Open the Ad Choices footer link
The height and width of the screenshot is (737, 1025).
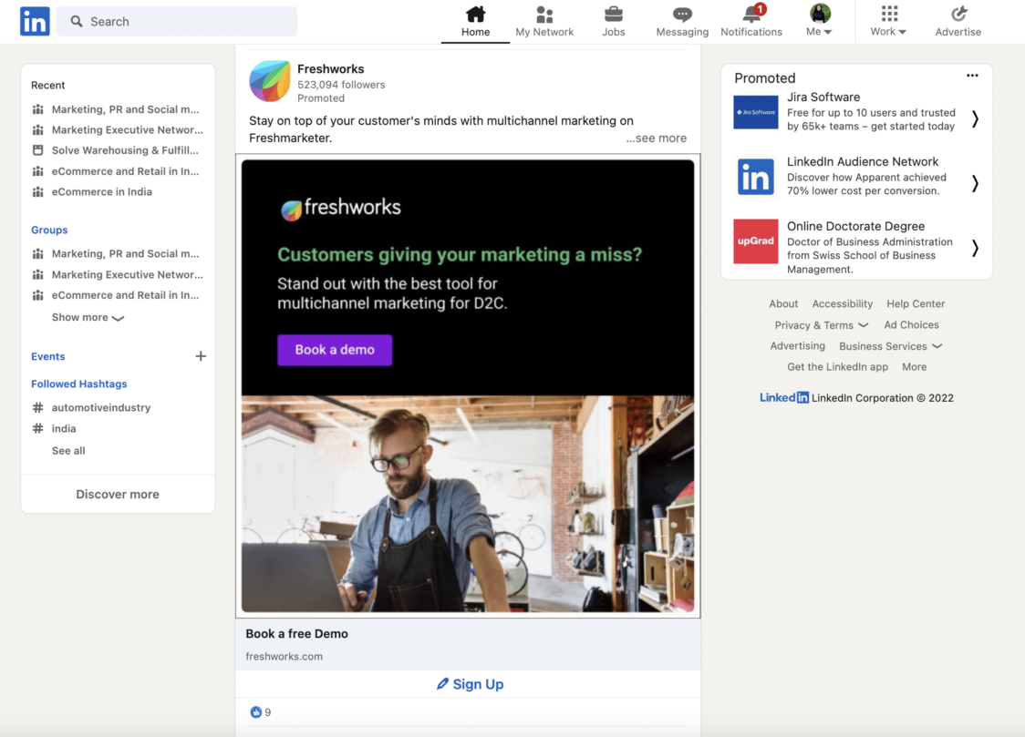coord(911,324)
